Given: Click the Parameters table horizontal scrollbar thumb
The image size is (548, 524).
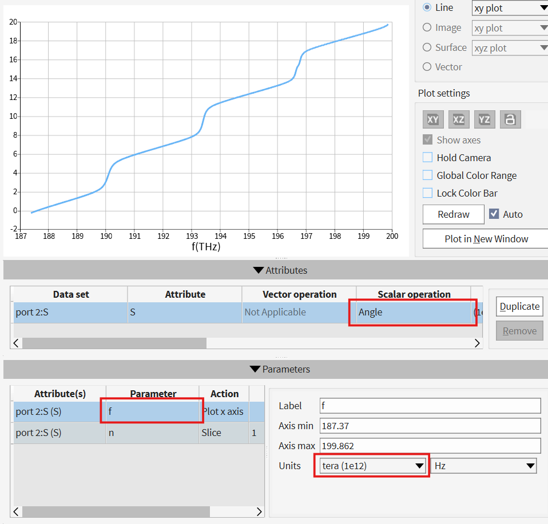Looking at the screenshot, I should coord(116,512).
